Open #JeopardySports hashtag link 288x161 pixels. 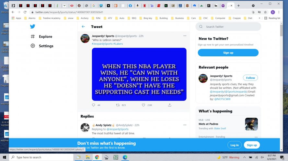pos(102,44)
